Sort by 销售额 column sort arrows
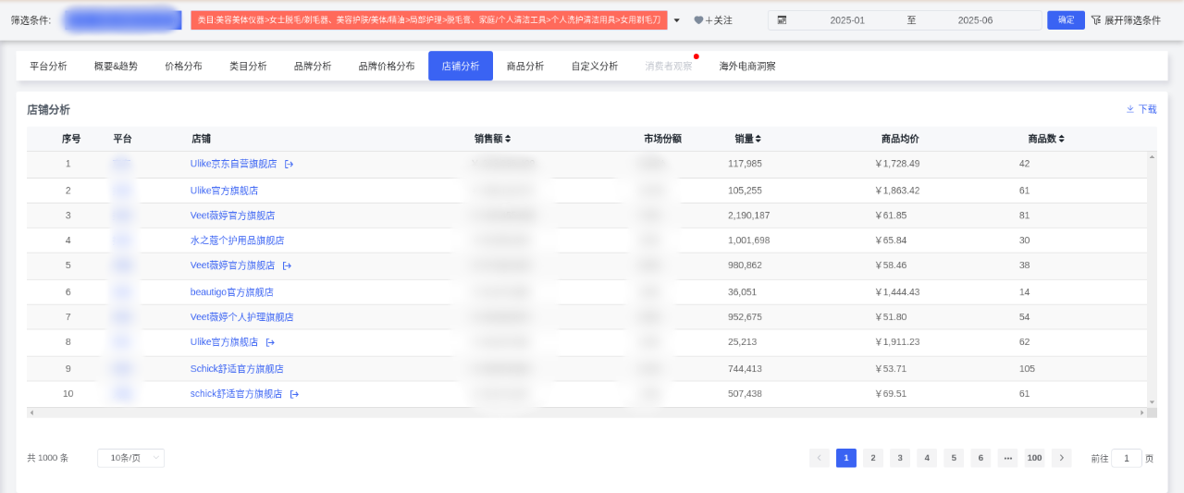 [x=508, y=139]
